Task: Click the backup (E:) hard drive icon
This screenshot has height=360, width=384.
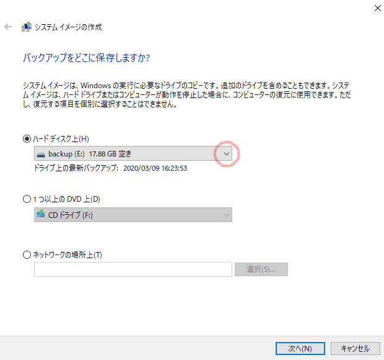Action: tap(41, 155)
